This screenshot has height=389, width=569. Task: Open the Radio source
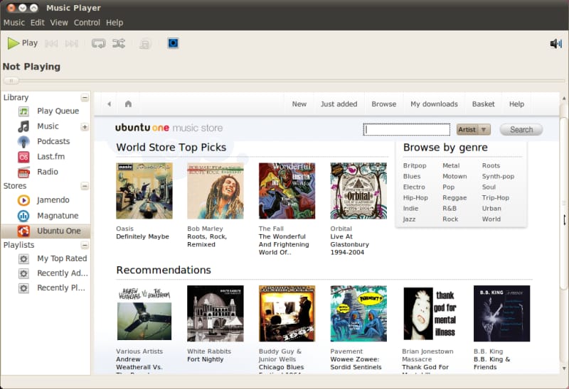pyautogui.click(x=47, y=172)
